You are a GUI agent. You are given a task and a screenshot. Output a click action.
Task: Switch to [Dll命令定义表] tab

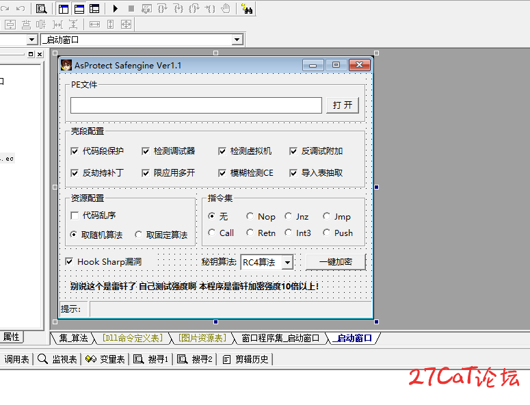133,338
